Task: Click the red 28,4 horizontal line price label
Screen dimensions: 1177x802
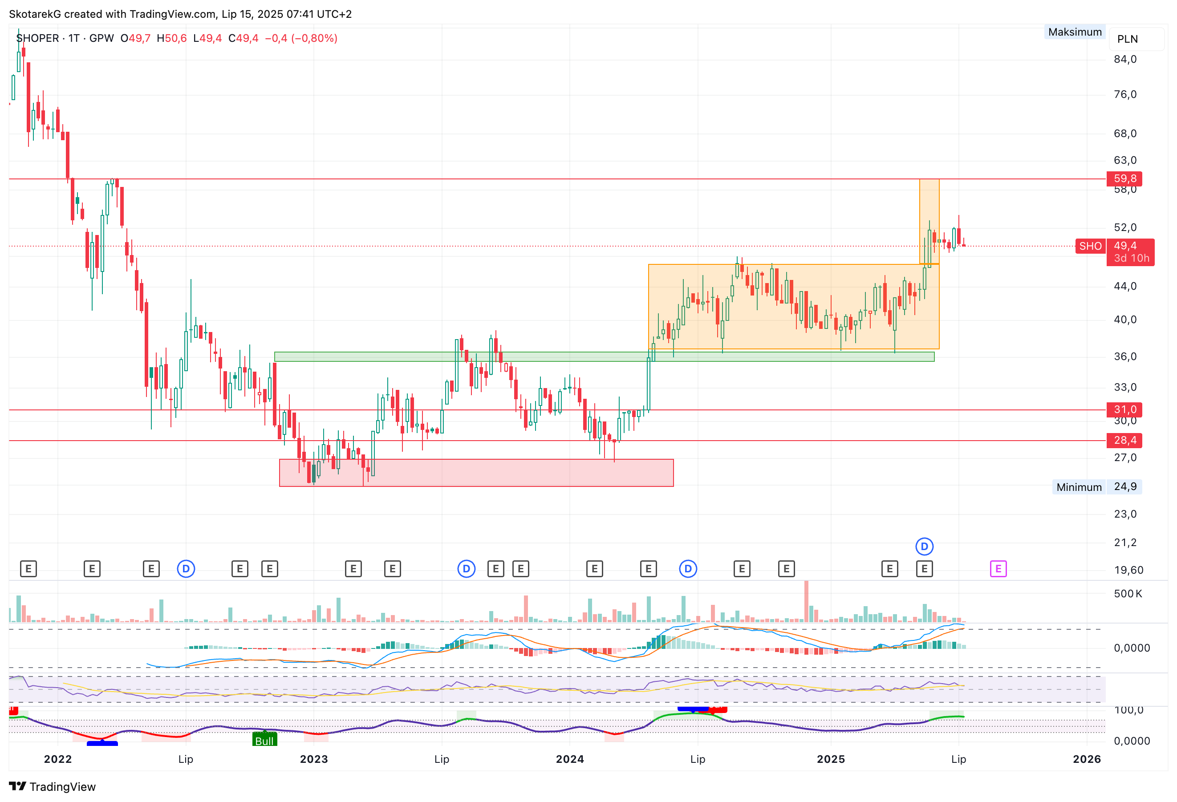Action: pyautogui.click(x=1124, y=440)
